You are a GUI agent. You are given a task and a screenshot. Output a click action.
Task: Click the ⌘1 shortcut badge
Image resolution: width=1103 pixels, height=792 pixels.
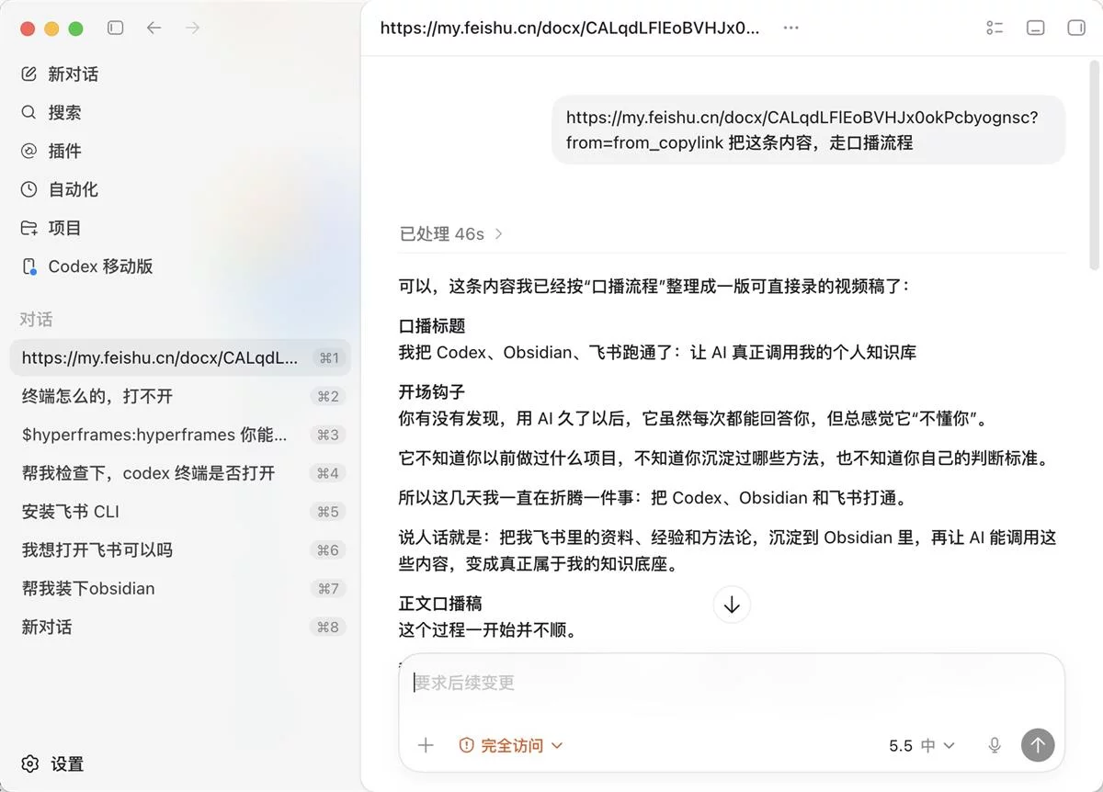(329, 358)
